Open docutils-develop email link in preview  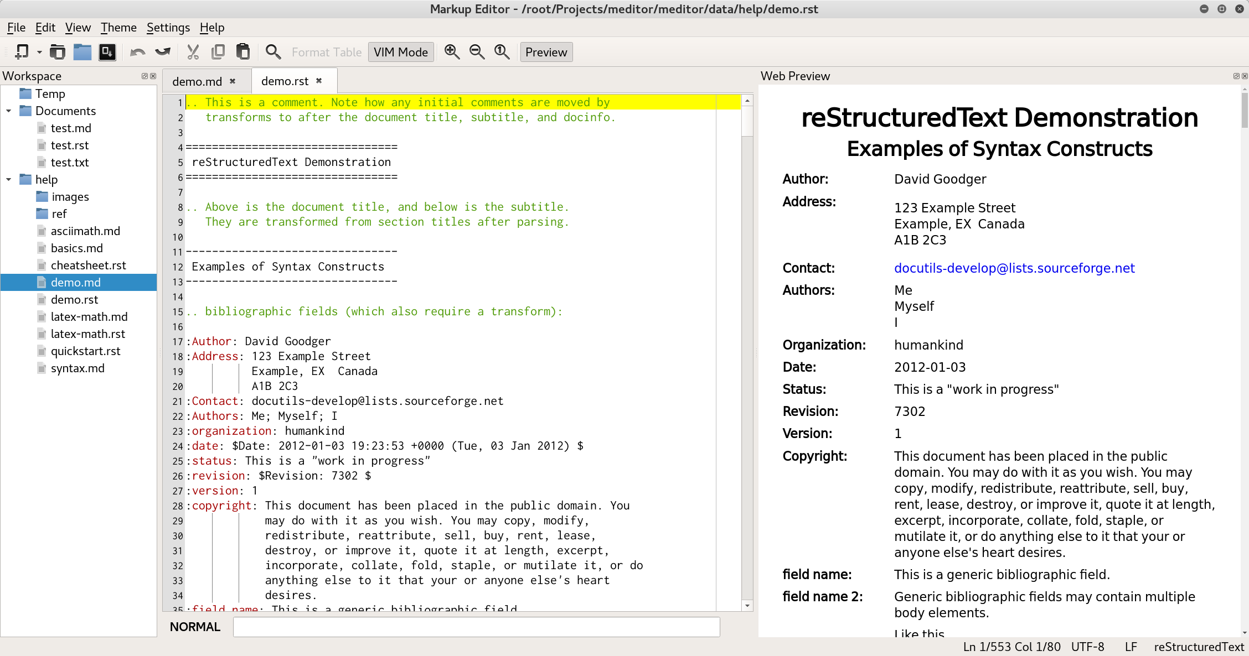tap(1014, 268)
